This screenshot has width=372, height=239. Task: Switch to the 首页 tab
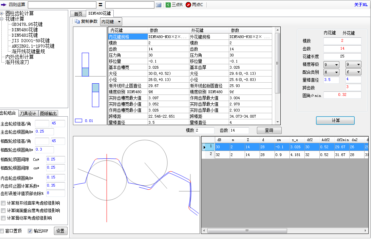[x=78, y=14]
